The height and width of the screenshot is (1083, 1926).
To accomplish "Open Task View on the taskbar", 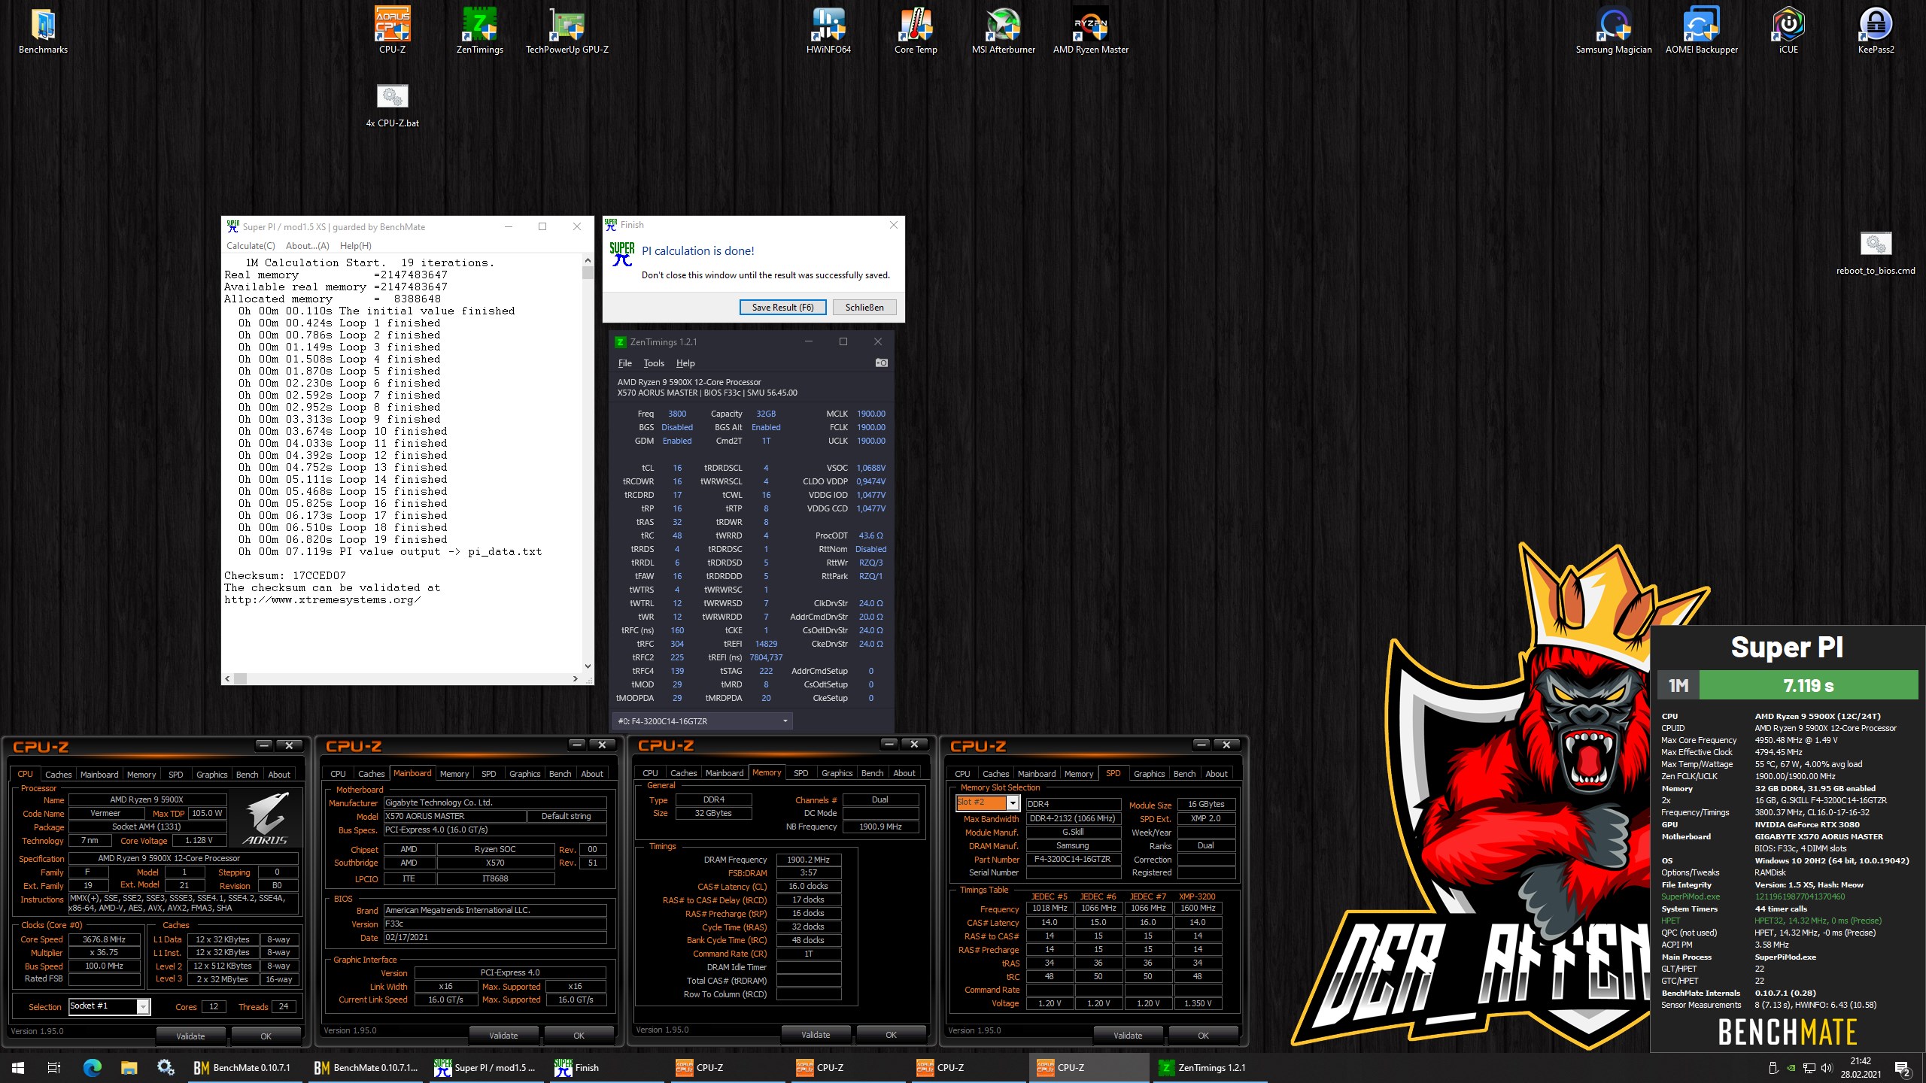I will tap(54, 1067).
